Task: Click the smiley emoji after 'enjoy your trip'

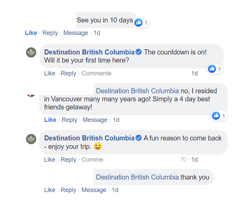Action: pyautogui.click(x=98, y=146)
